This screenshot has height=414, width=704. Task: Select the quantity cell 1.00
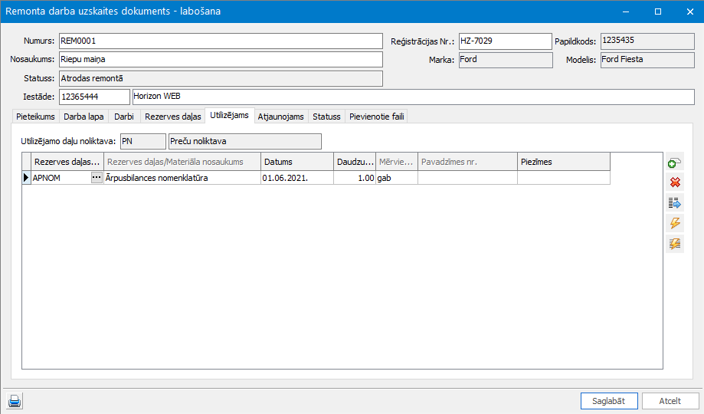click(x=354, y=178)
